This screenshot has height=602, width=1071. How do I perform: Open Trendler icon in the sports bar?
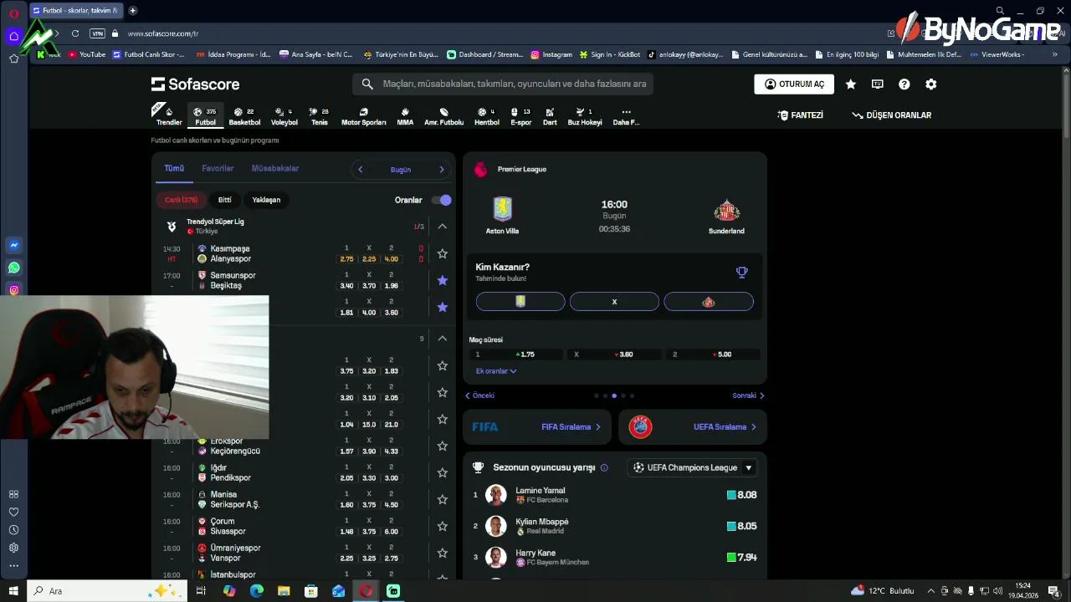coord(169,116)
